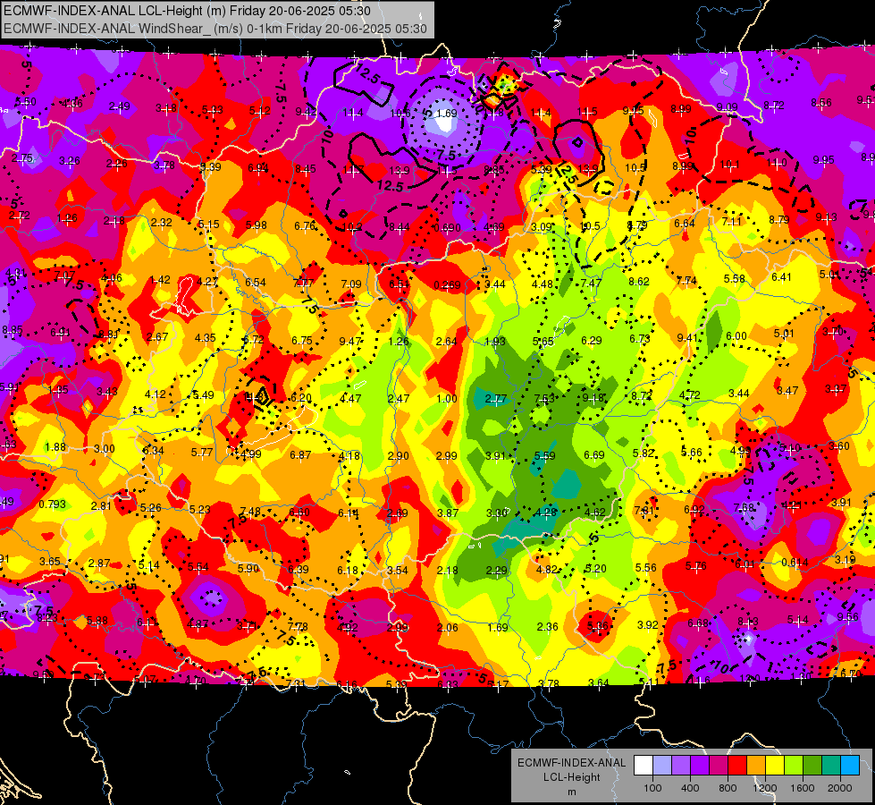Screen dimensions: 875x805
Task: Click the grid value '2.06'
Action: [x=448, y=628]
